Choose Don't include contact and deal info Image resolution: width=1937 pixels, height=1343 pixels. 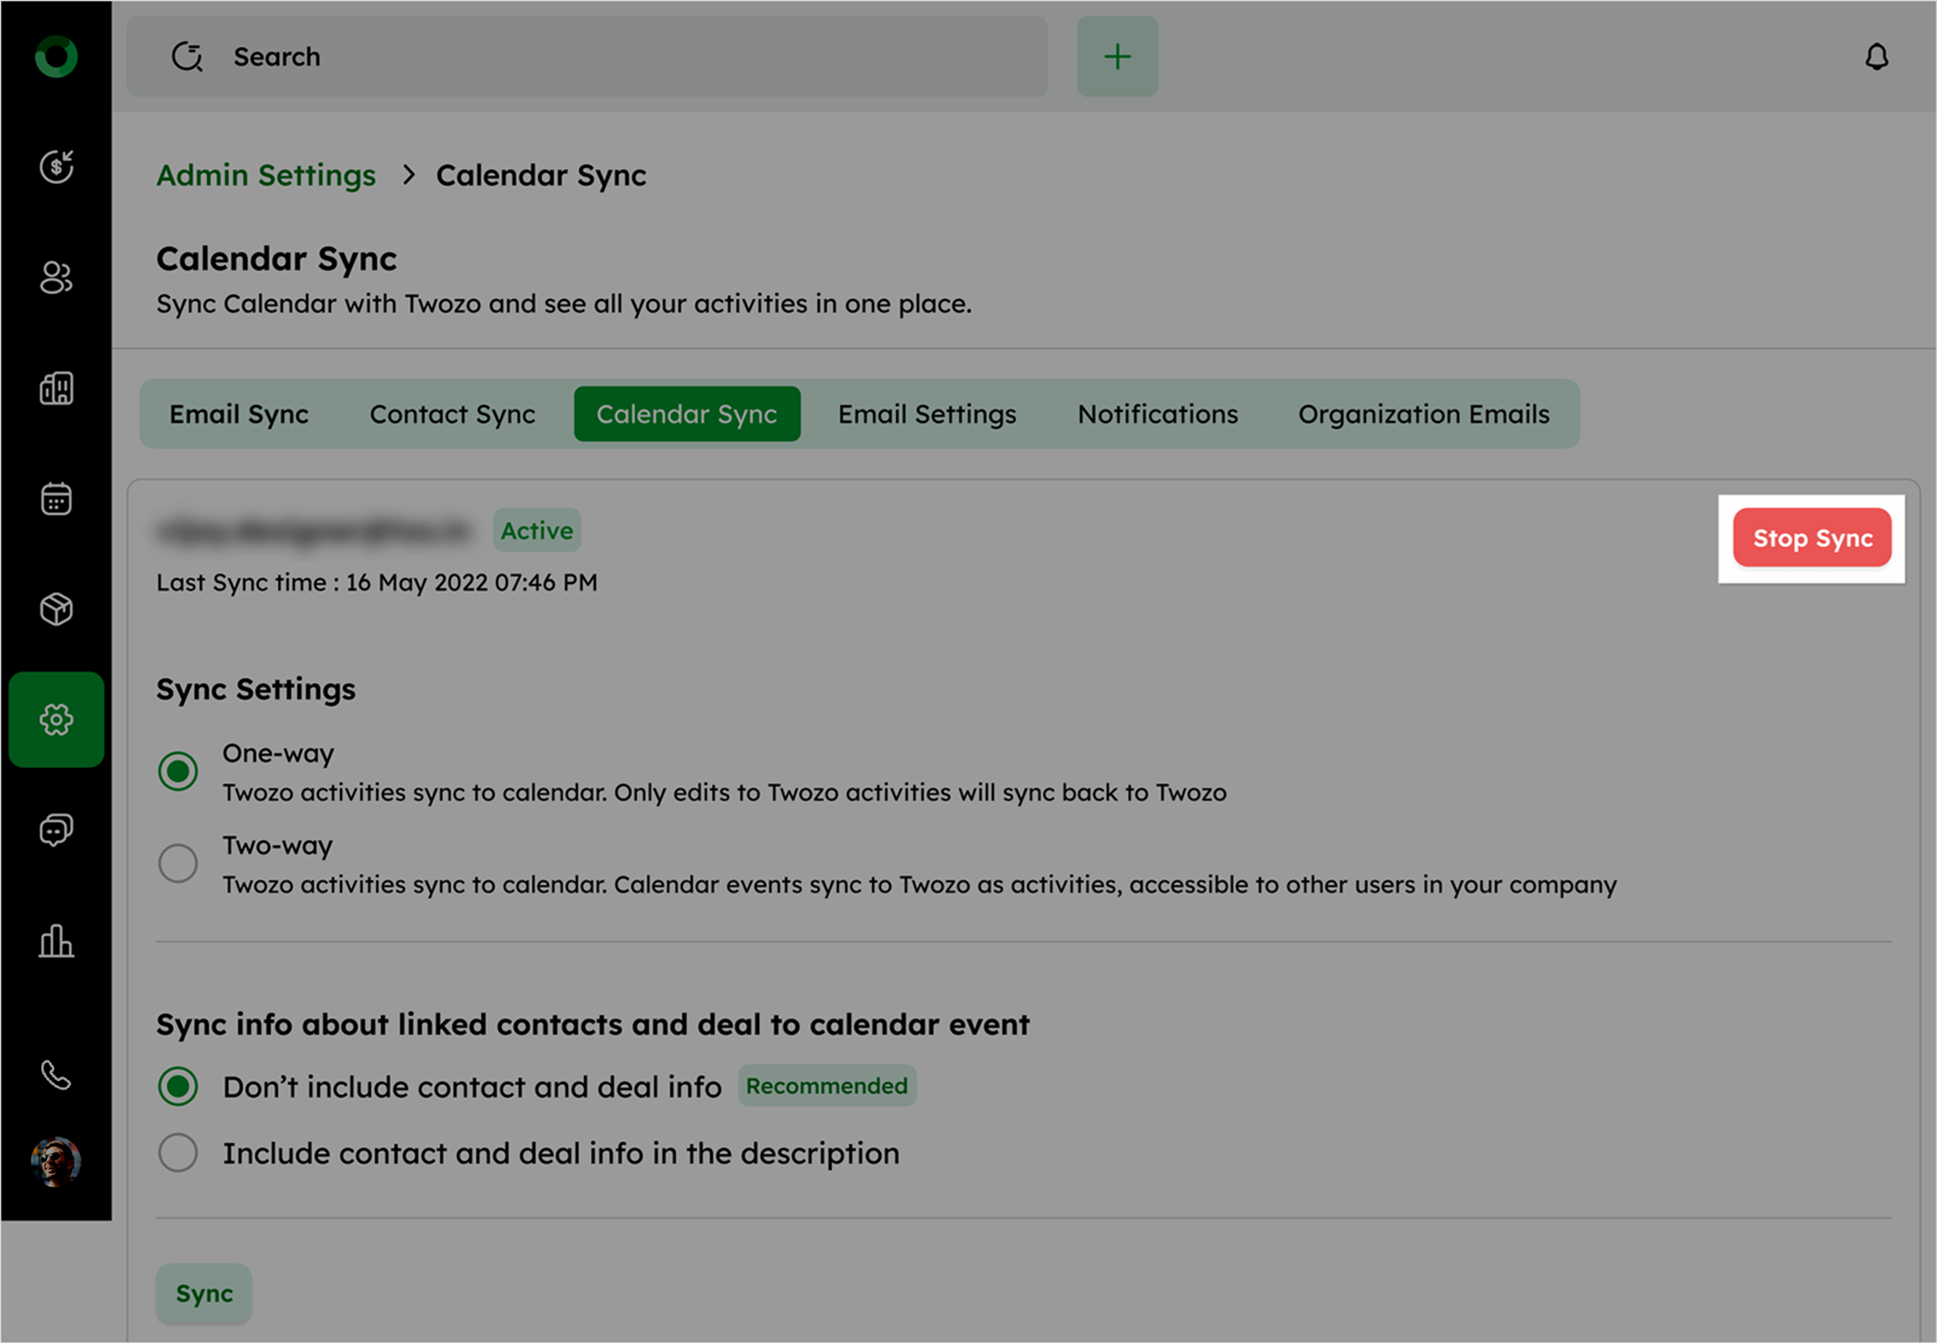click(x=179, y=1086)
